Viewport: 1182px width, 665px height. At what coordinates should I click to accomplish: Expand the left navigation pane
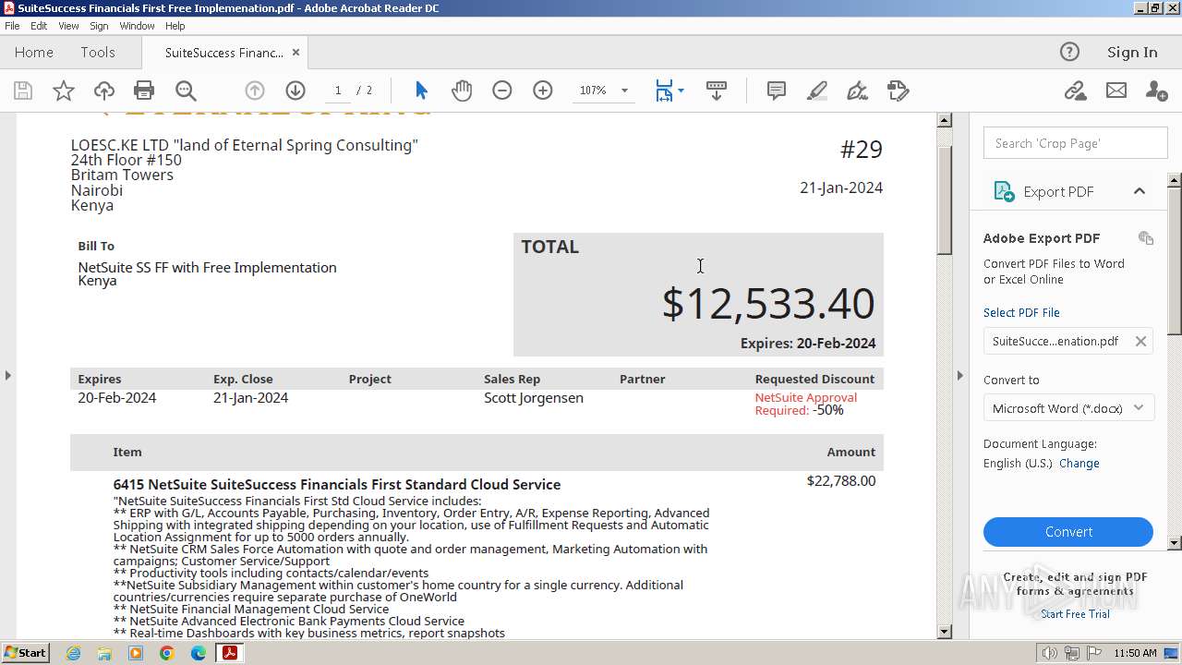tap(7, 375)
